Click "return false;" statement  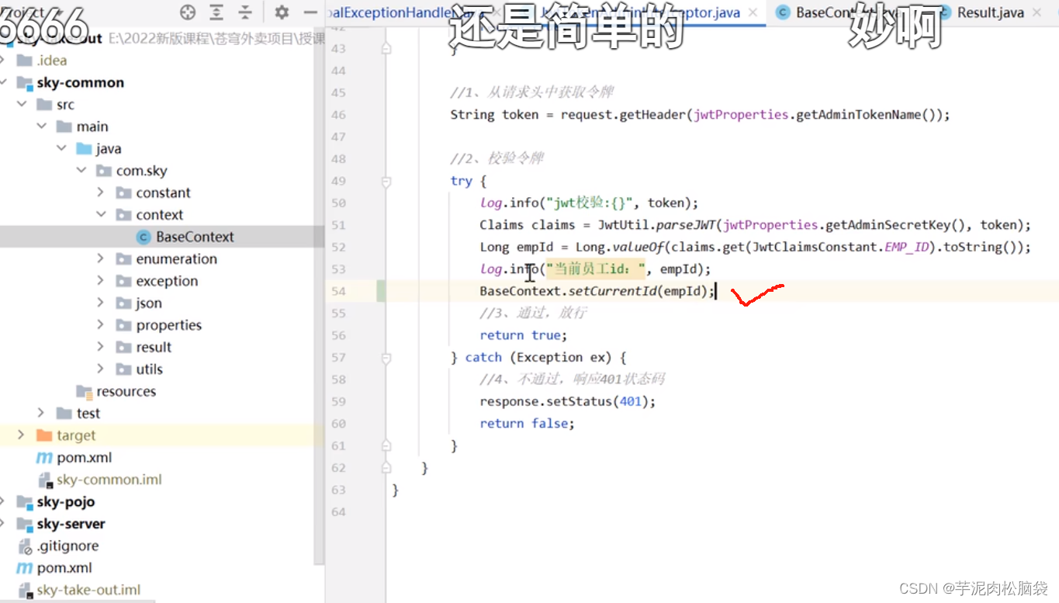click(528, 423)
